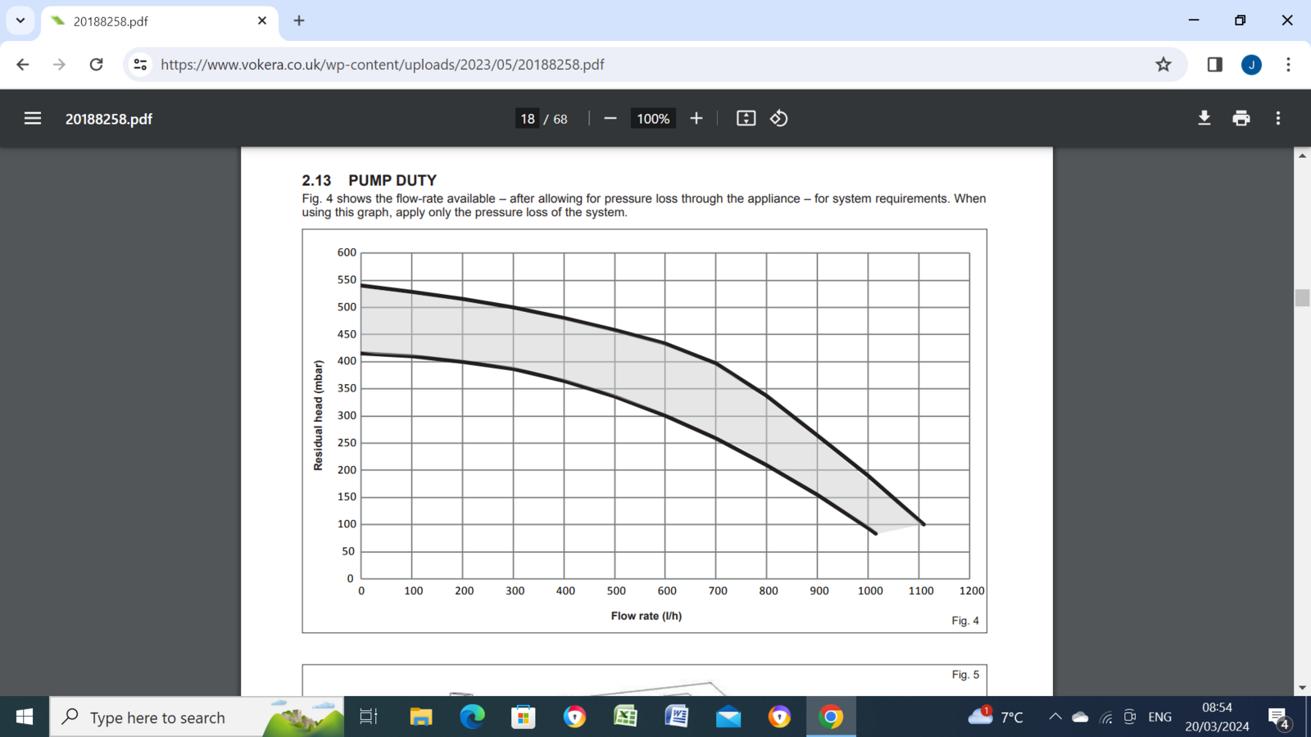Screen dimensions: 1311x737
Task: Expand the browser tab search chevron
Action: [20, 20]
